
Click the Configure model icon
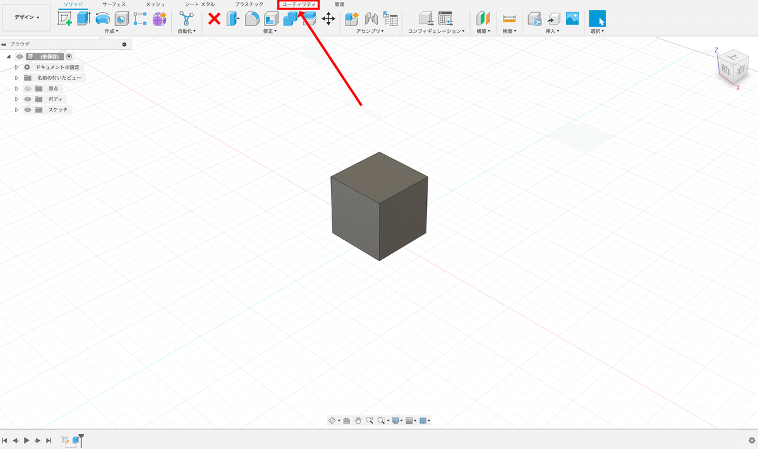(x=426, y=19)
